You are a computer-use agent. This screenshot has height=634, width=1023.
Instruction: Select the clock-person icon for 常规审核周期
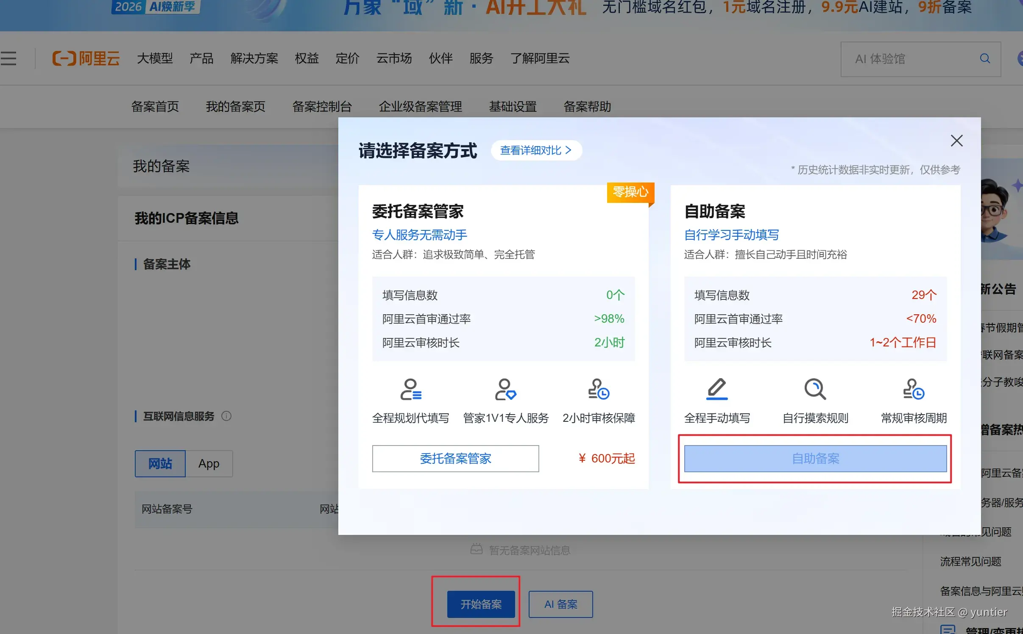click(x=912, y=389)
